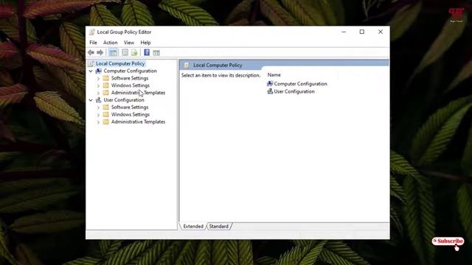Collapse the User Configuration tree node
The image size is (472, 265).
click(x=91, y=100)
